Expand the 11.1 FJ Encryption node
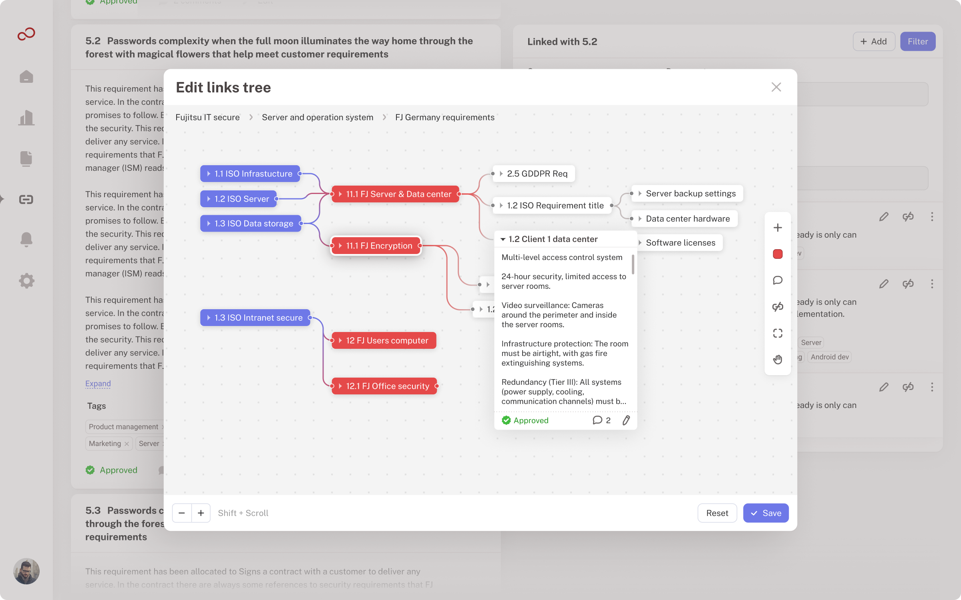This screenshot has width=961, height=600. [340, 246]
